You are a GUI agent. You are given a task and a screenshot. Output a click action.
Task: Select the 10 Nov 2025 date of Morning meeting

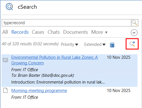coord(119,91)
